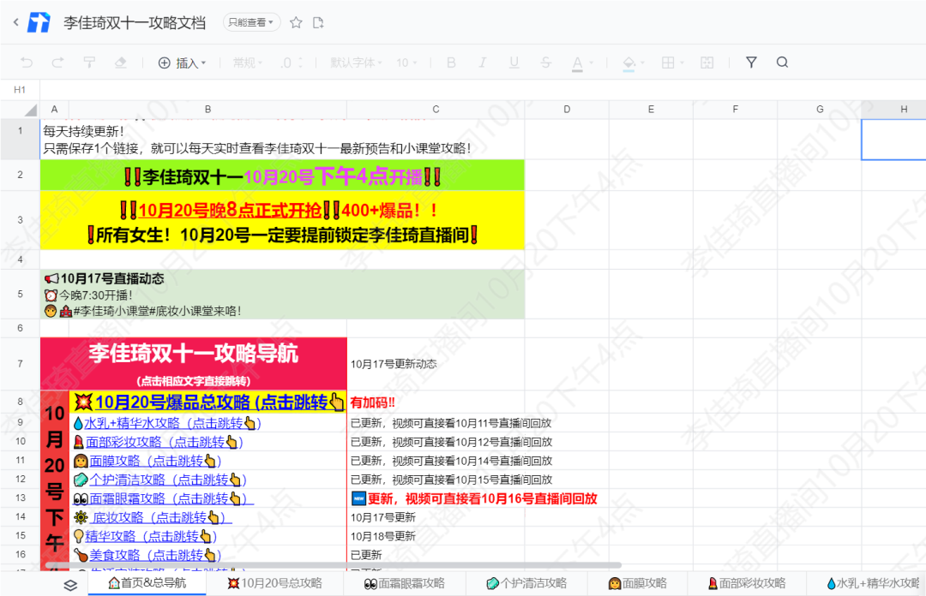This screenshot has width=926, height=596.
Task: Click the 10月20号晚8点正式开抢 banner text
Action: pyautogui.click(x=231, y=210)
